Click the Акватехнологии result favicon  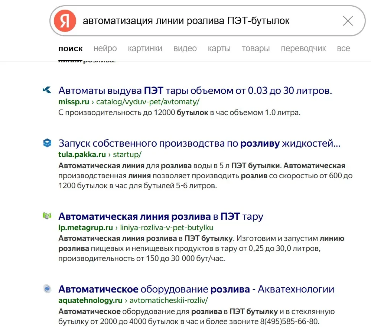(x=48, y=288)
